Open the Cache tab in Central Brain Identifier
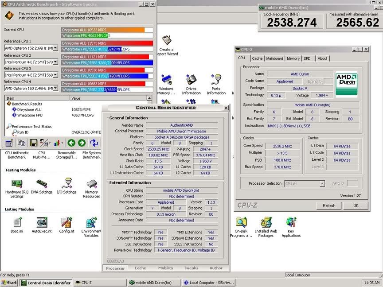 point(140,268)
